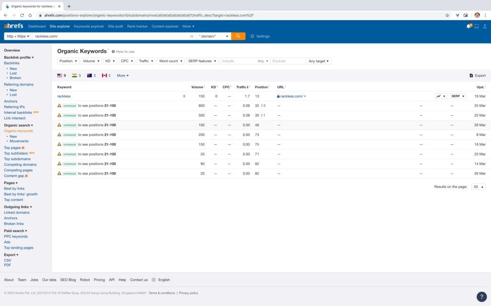Screen dimensions: 491x306
Task: Select the United States flag filter
Action: coord(60,76)
